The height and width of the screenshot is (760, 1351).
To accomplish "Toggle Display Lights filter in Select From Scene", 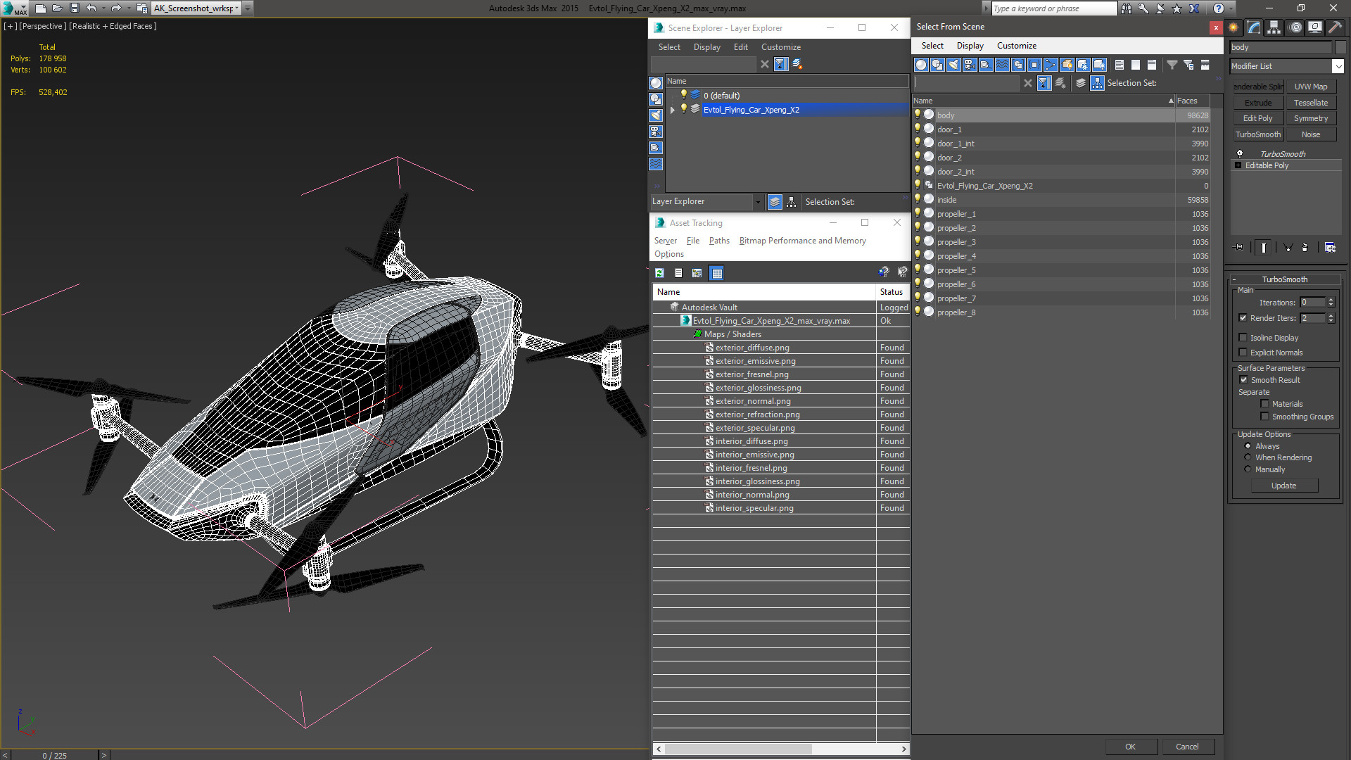I will 953,65.
